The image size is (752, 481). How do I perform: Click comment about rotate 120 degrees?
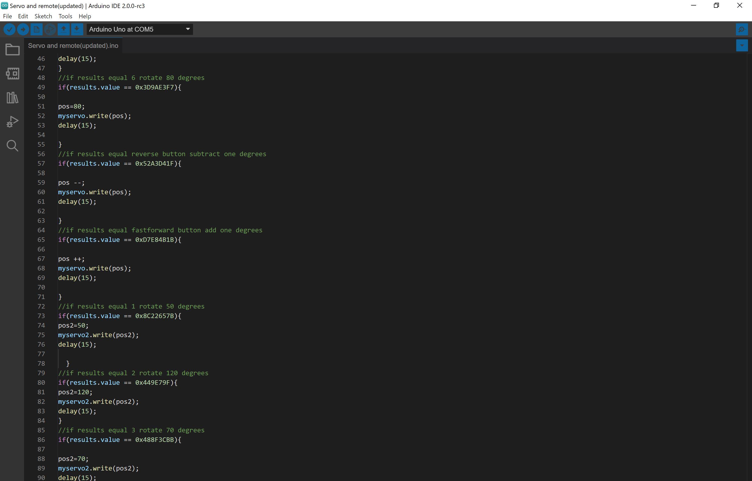pos(133,373)
